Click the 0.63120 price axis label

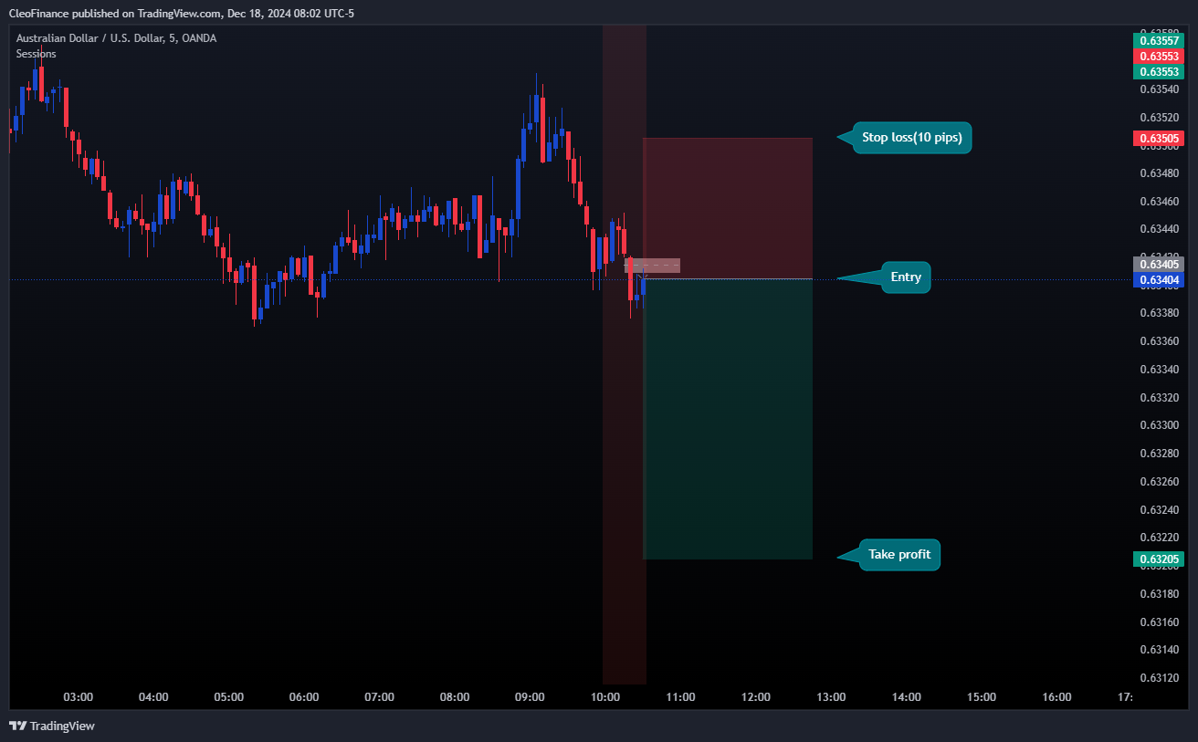coord(1159,678)
